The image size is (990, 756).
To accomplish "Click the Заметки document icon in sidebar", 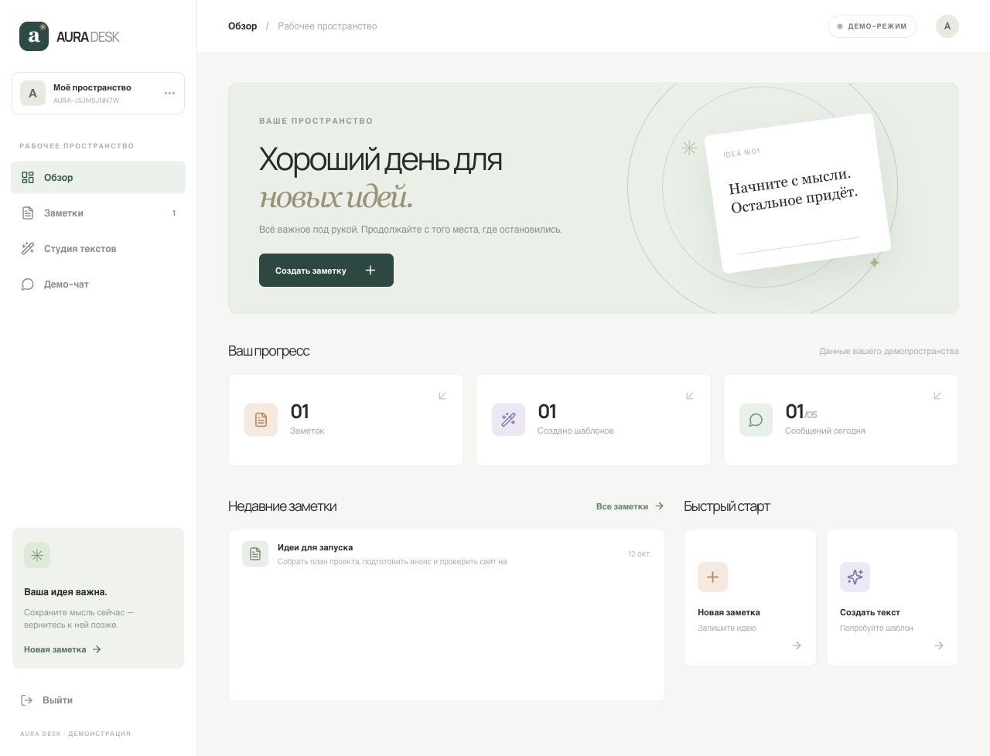I will pos(28,213).
